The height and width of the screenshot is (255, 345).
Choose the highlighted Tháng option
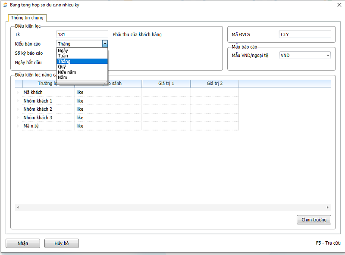click(x=82, y=61)
